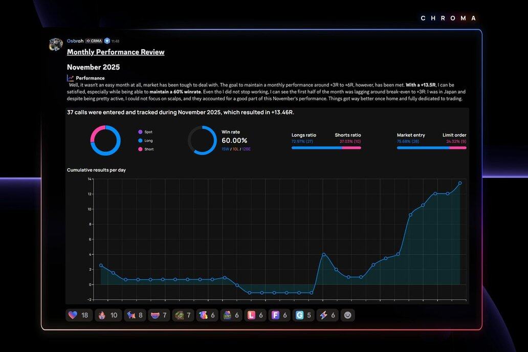Screen dimensions: 528x352
Task: Click the final data point on cumulative chart
Action: [460, 183]
